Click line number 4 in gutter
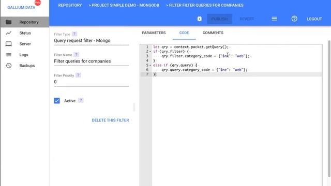Screen dimensions: 331x186 click(x=147, y=60)
